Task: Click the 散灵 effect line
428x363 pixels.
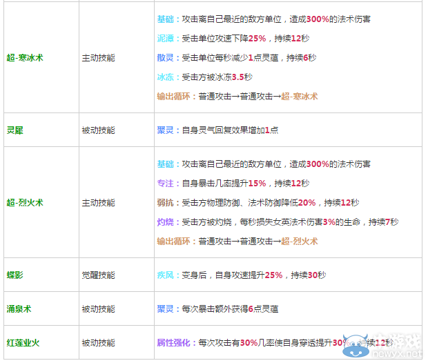Action: (x=237, y=58)
